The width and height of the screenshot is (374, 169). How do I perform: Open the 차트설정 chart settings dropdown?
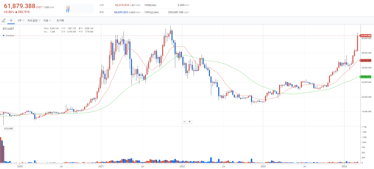coord(34,20)
